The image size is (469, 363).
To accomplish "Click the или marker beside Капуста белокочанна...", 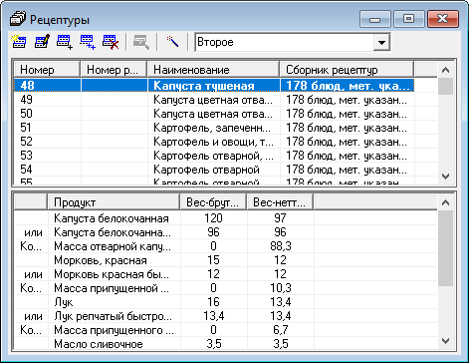I will [33, 232].
